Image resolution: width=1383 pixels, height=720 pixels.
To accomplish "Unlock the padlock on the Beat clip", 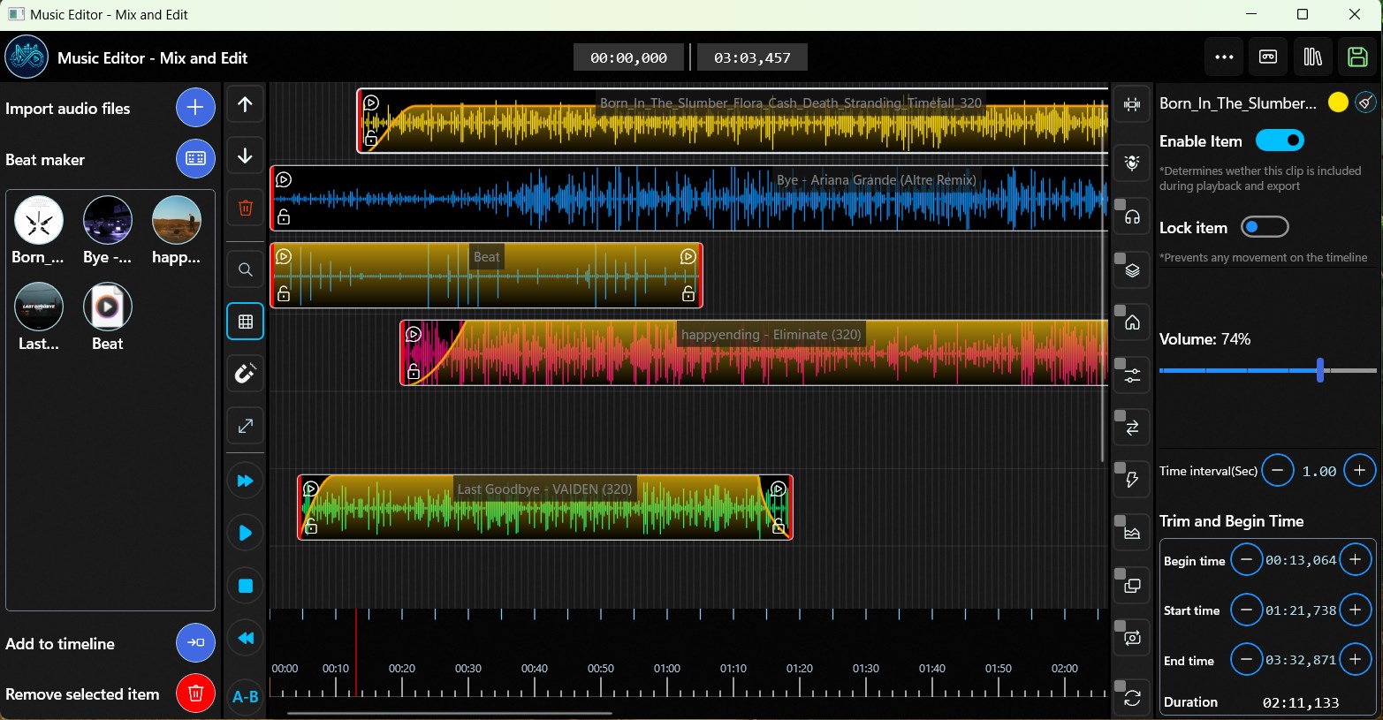I will (283, 292).
